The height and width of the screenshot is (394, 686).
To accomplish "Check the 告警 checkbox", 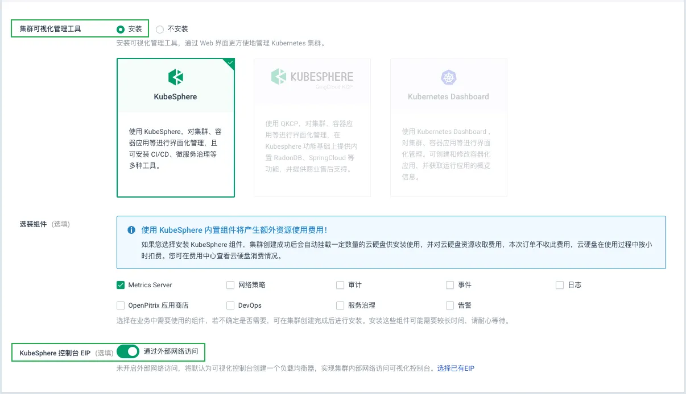I will pyautogui.click(x=450, y=305).
